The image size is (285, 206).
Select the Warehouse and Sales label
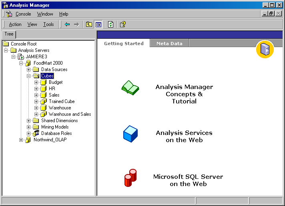70,114
